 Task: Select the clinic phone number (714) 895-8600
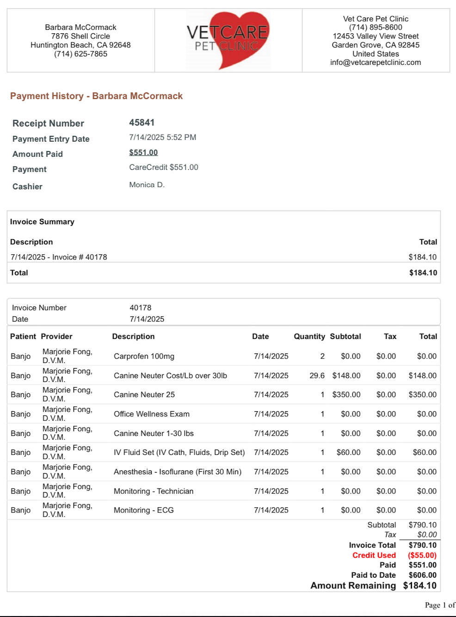point(375,27)
